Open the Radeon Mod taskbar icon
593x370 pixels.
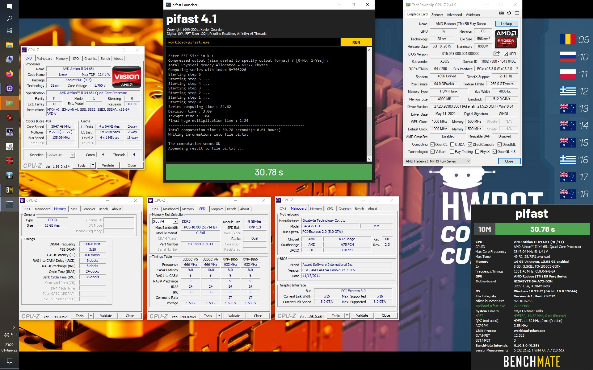point(9,161)
